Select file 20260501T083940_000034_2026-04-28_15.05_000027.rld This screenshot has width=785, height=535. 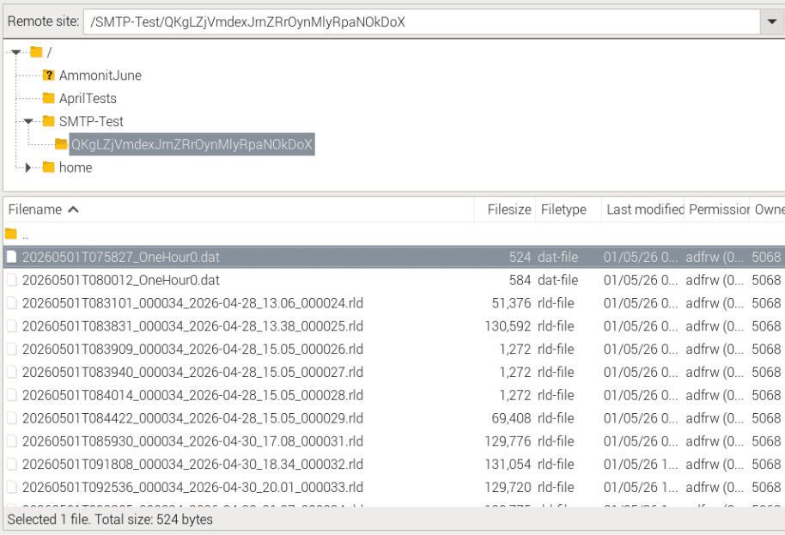pos(394,372)
